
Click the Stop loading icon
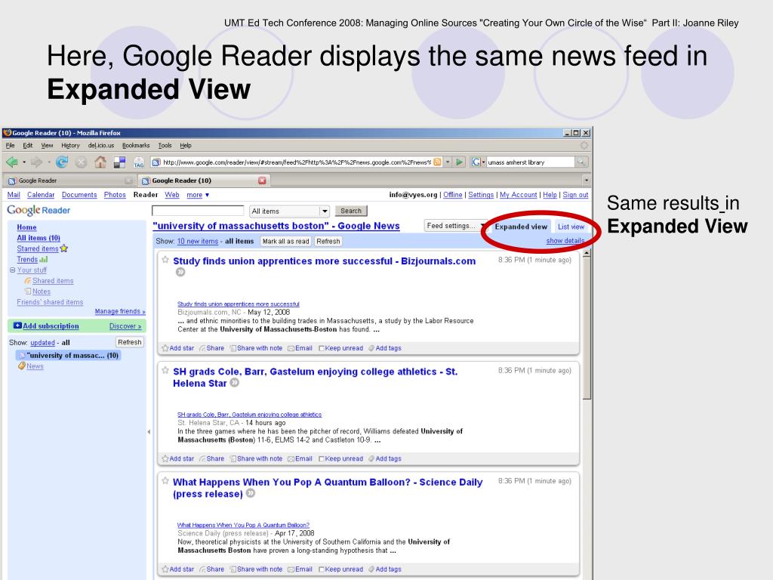[x=82, y=162]
